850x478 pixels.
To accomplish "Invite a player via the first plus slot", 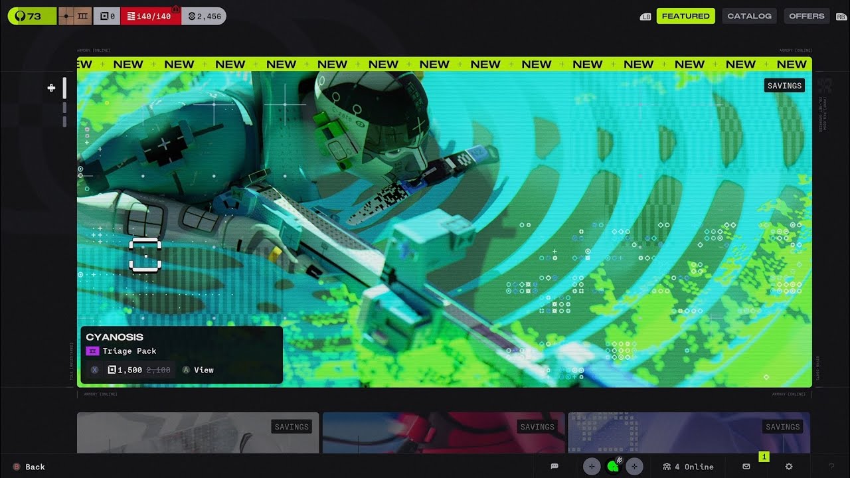I will pyautogui.click(x=592, y=467).
